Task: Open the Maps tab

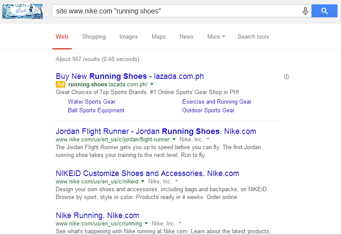Action: pyautogui.click(x=158, y=36)
